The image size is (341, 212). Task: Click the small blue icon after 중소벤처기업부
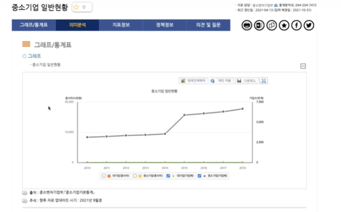coord(276,5)
